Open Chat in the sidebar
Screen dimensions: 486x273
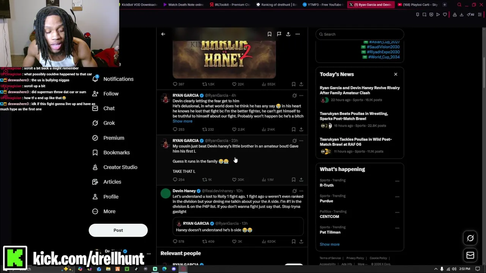[103, 108]
